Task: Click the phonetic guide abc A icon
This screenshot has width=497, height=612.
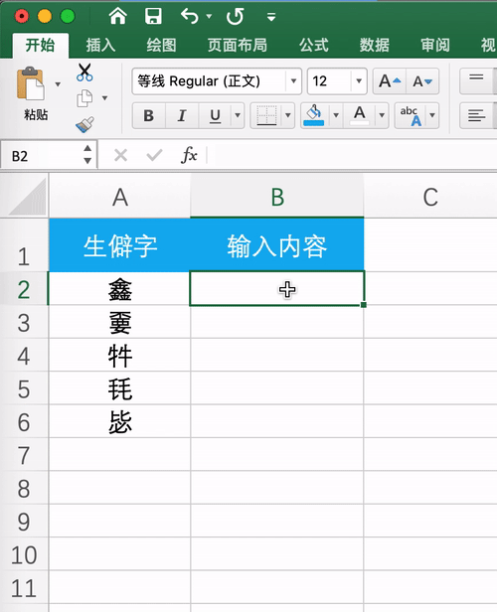Action: [411, 115]
